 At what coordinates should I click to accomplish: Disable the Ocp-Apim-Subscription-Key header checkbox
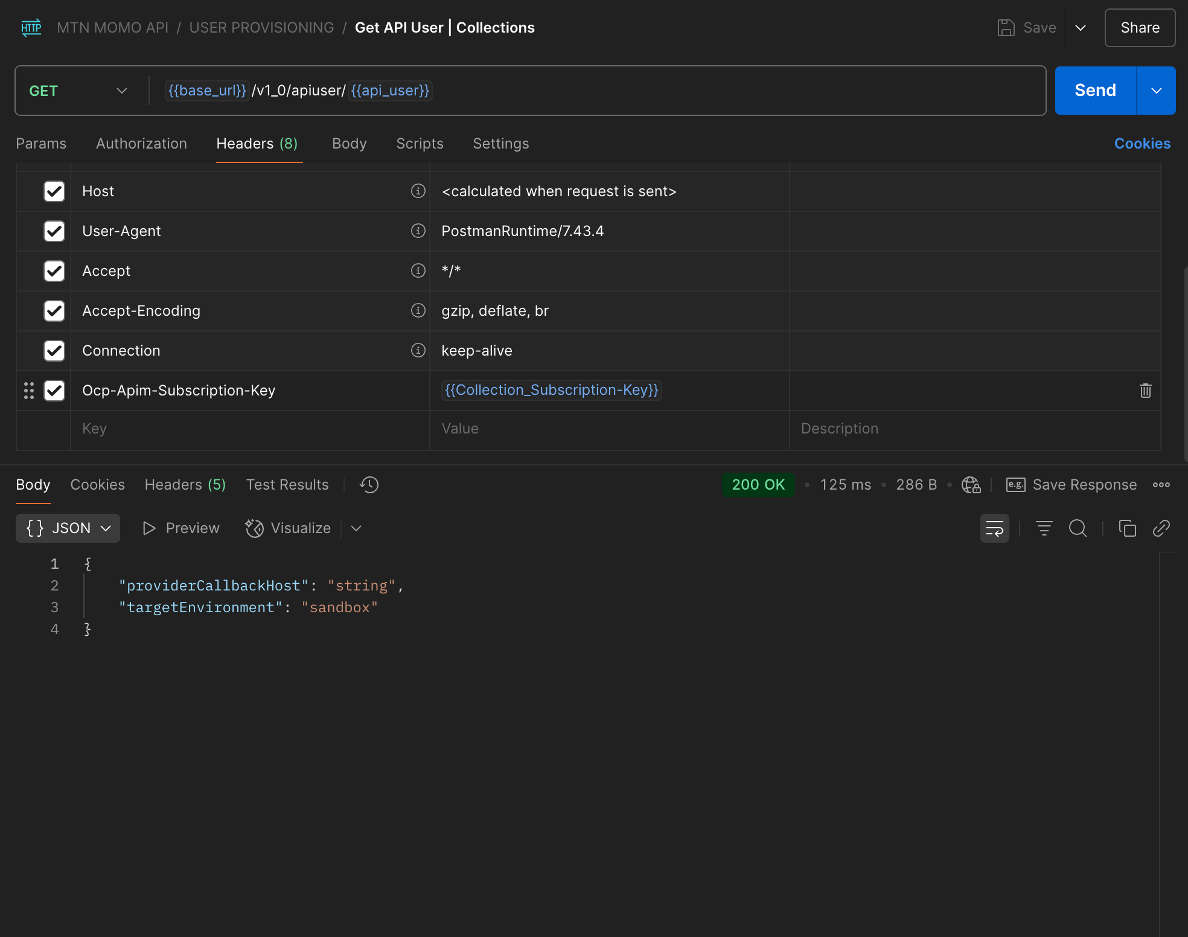(54, 391)
